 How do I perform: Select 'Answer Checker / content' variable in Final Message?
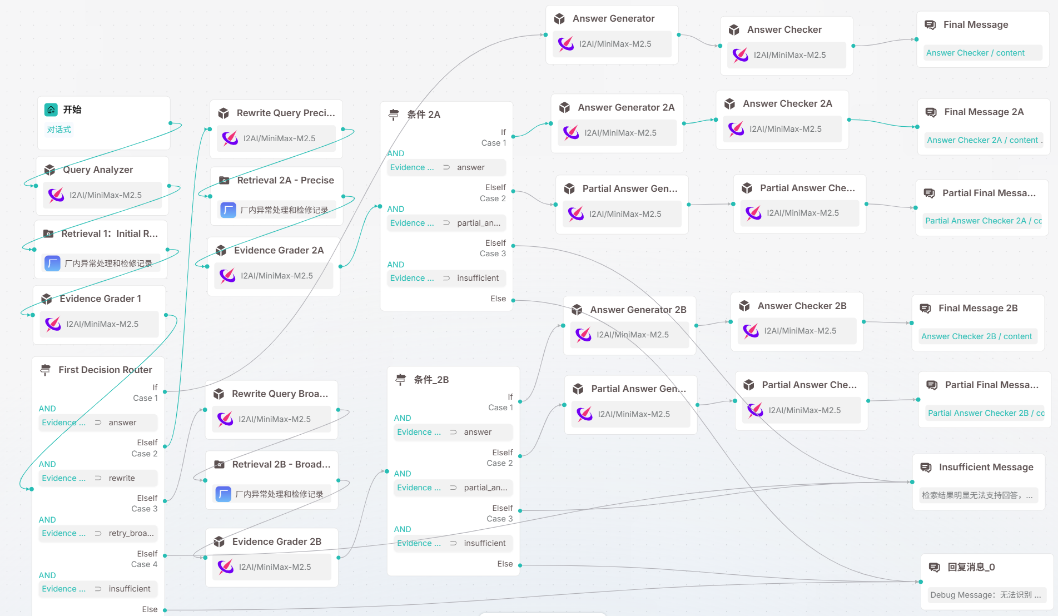pyautogui.click(x=975, y=53)
